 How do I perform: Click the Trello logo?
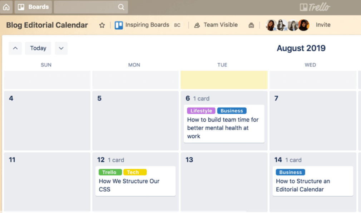[x=315, y=6]
